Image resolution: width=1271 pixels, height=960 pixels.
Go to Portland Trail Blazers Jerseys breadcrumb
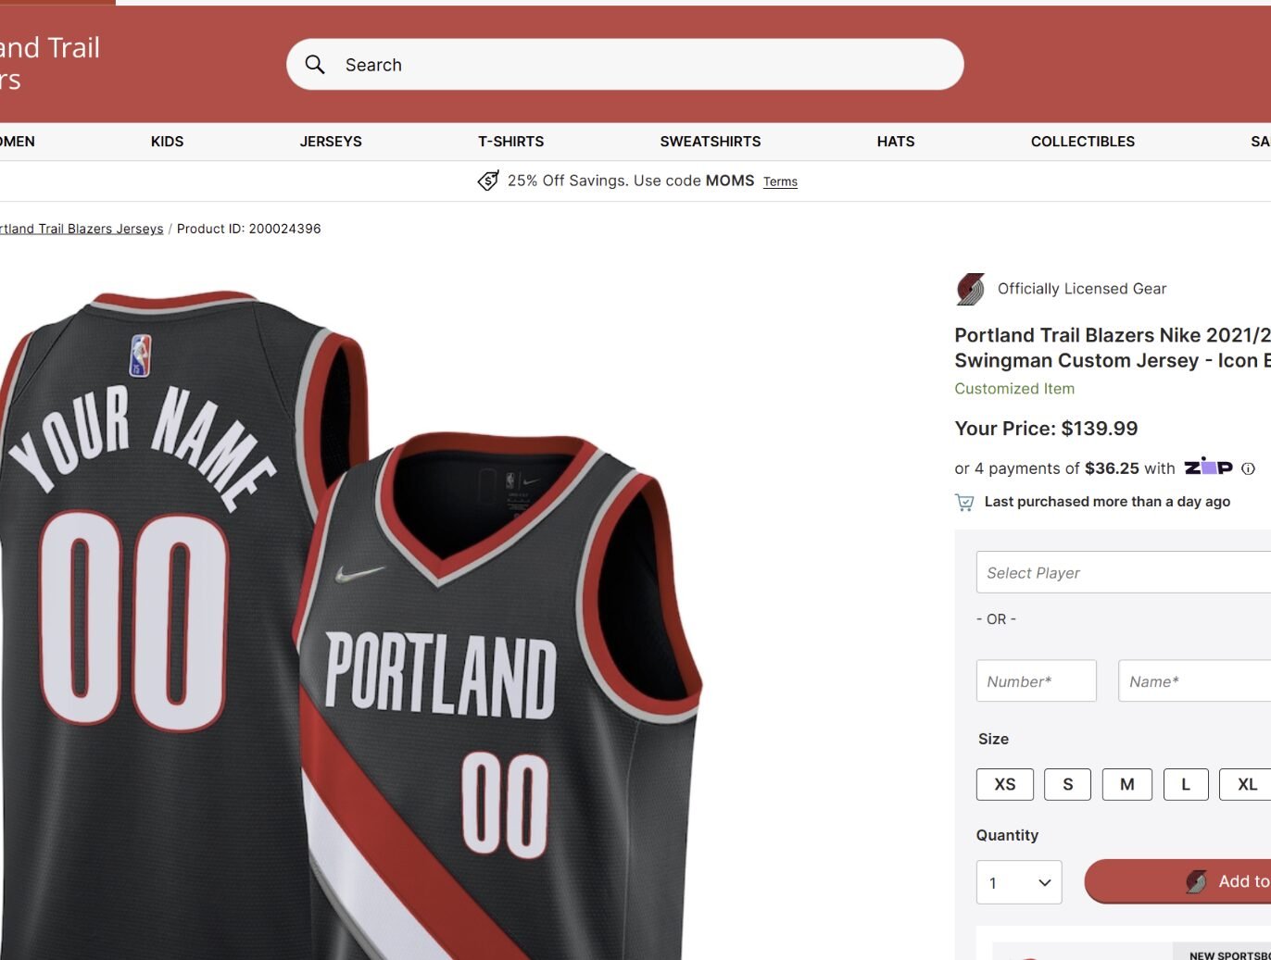(x=82, y=229)
